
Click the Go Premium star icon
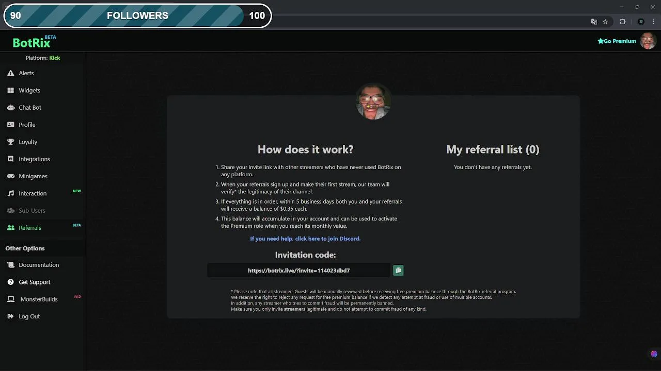click(601, 41)
